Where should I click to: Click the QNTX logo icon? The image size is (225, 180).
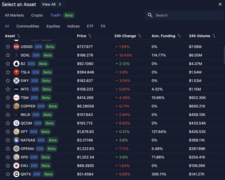[x=16, y=174]
